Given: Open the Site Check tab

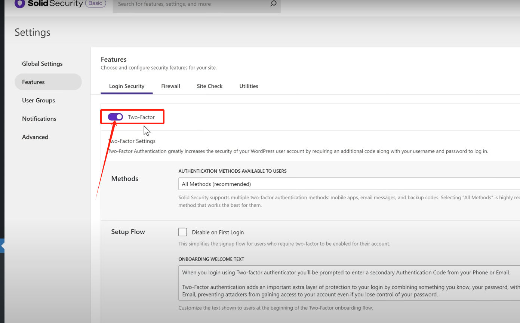Looking at the screenshot, I should tap(209, 86).
